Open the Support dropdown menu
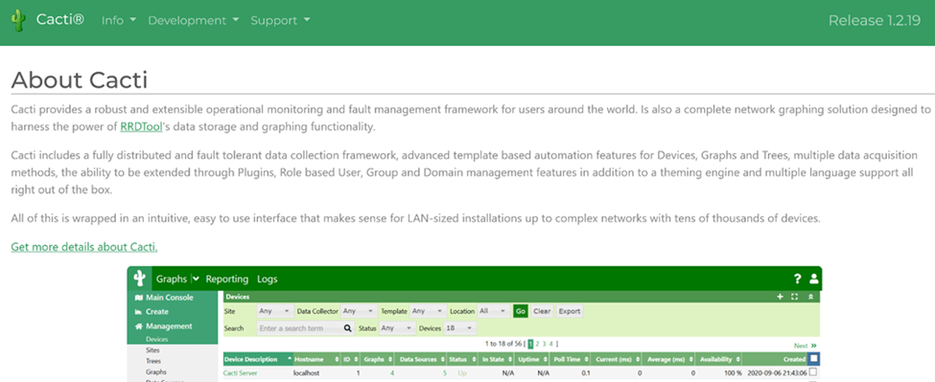Image resolution: width=935 pixels, height=382 pixels. pyautogui.click(x=280, y=20)
